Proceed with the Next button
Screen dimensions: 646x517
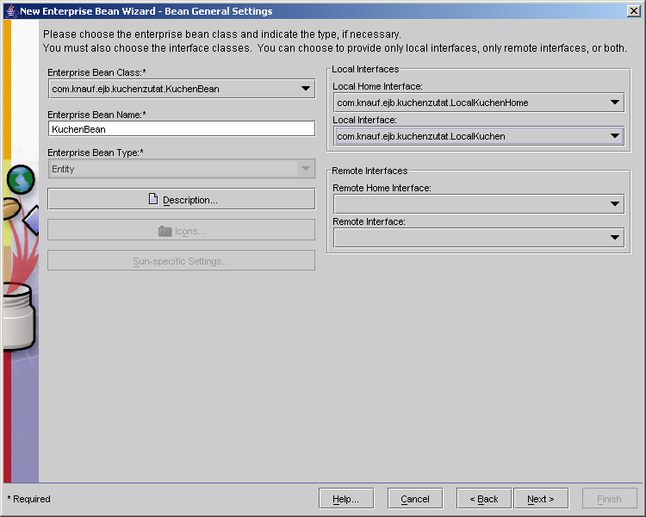tap(541, 499)
